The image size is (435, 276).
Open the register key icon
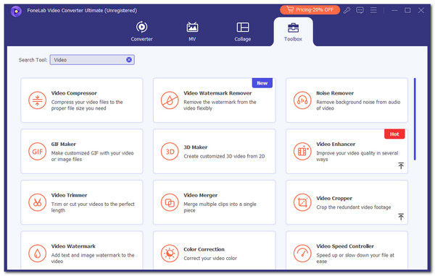[347, 11]
